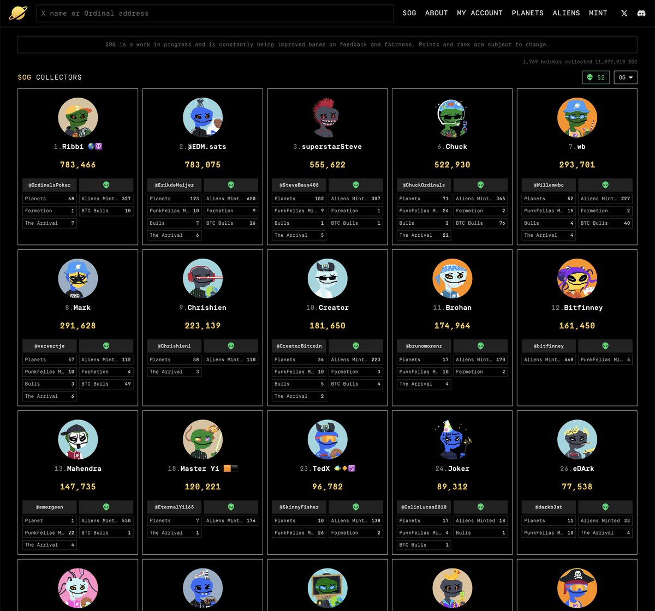655x611 pixels.
Task: Open the X (Twitter) link icon
Action: 624,13
